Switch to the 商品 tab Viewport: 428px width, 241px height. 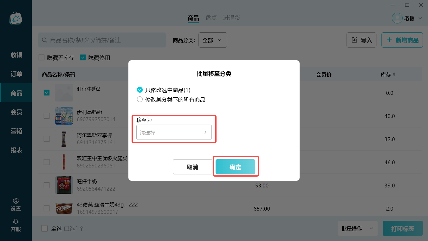pyautogui.click(x=193, y=18)
